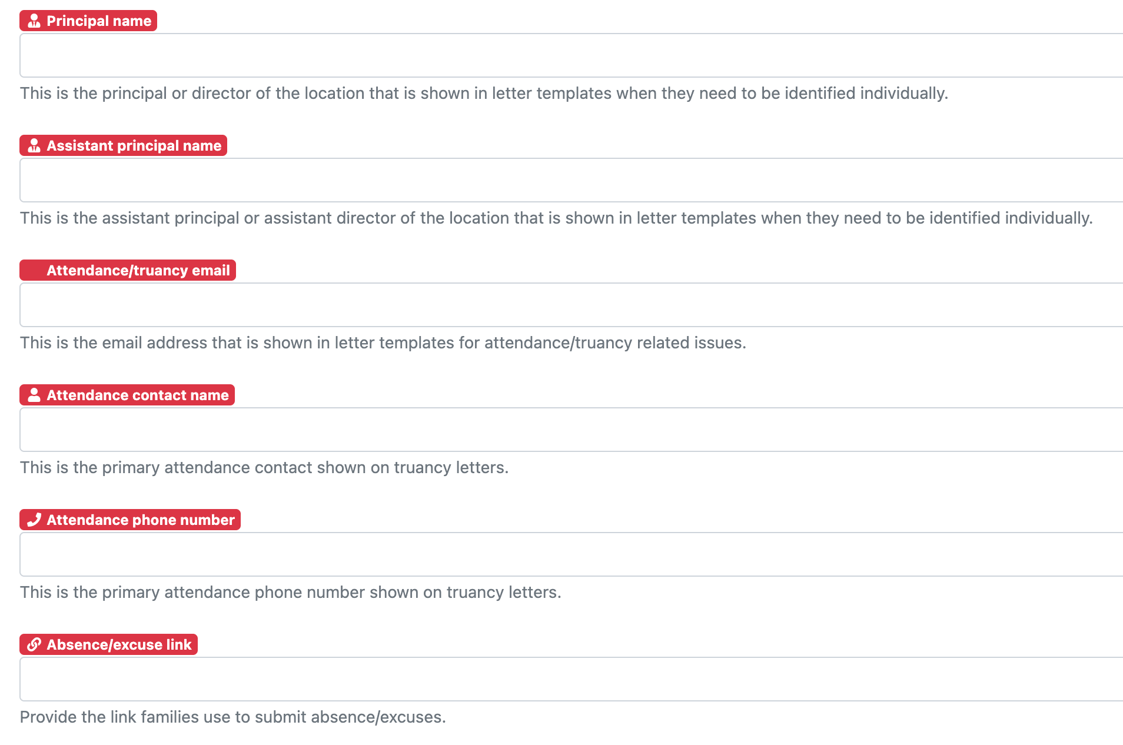Focus the Absence/excuse link input field
The image size is (1123, 745).
click(571, 679)
